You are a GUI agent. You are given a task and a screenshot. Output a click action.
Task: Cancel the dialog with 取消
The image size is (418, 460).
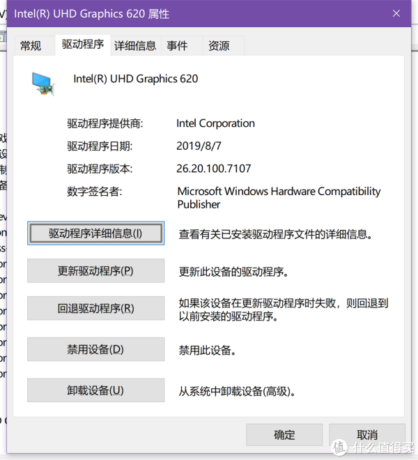(x=367, y=435)
